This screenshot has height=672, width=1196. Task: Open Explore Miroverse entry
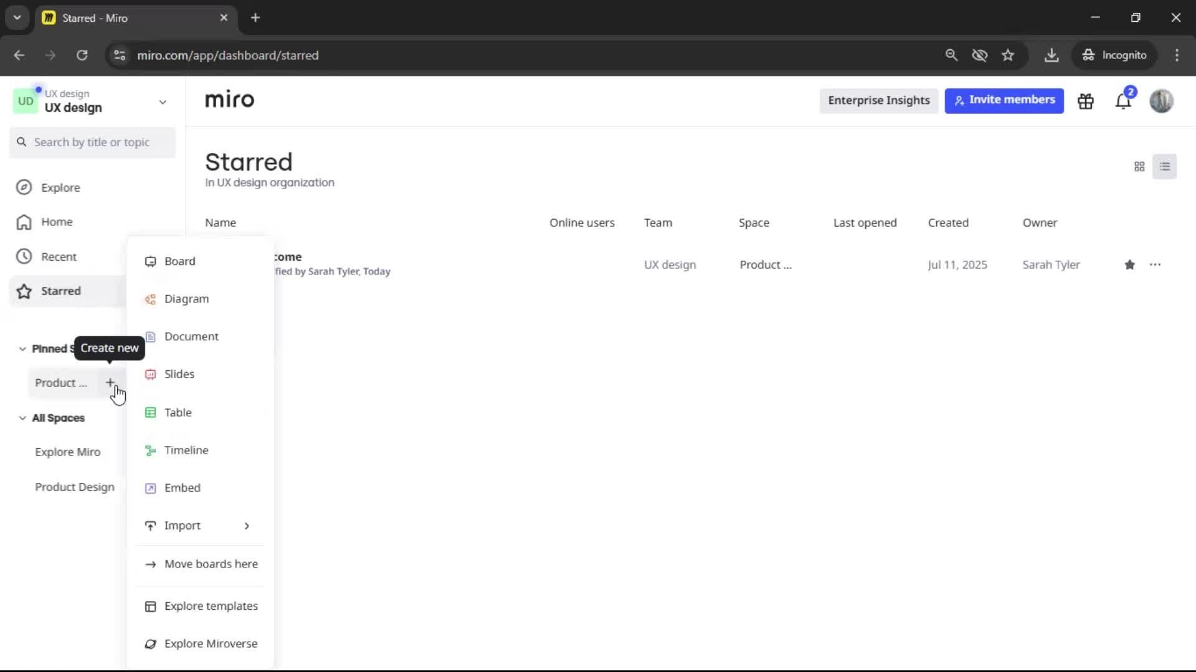(x=200, y=644)
